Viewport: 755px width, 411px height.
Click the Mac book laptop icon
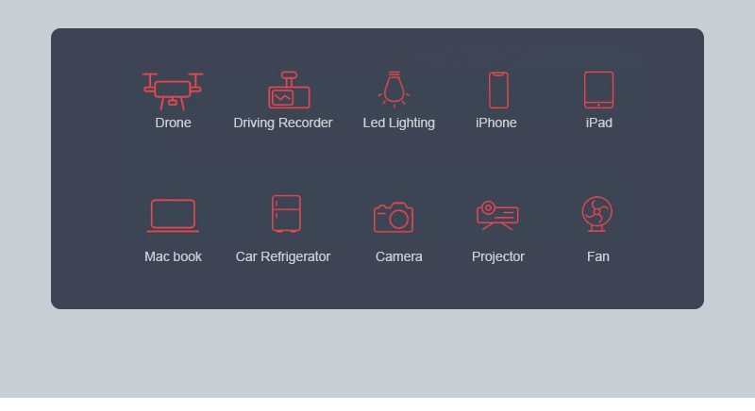pos(173,216)
